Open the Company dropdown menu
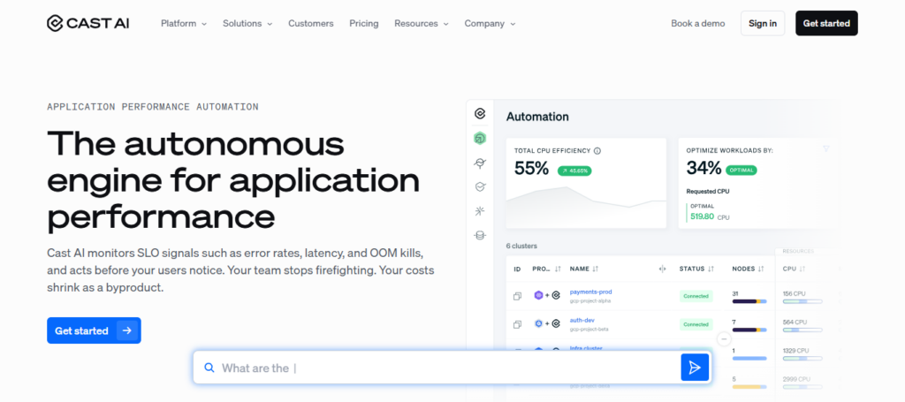Image resolution: width=905 pixels, height=402 pixels. coord(490,24)
